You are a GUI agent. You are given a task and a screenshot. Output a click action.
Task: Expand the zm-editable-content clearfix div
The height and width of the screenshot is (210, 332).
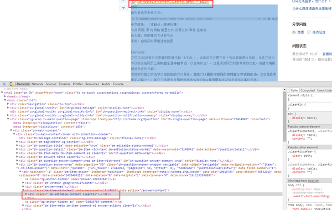tap(26, 194)
